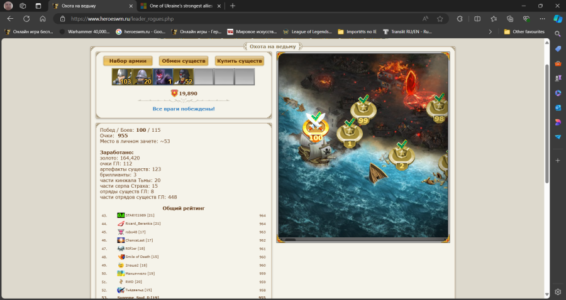
Task: Click the army unit portrait showing 103
Action: point(122,77)
